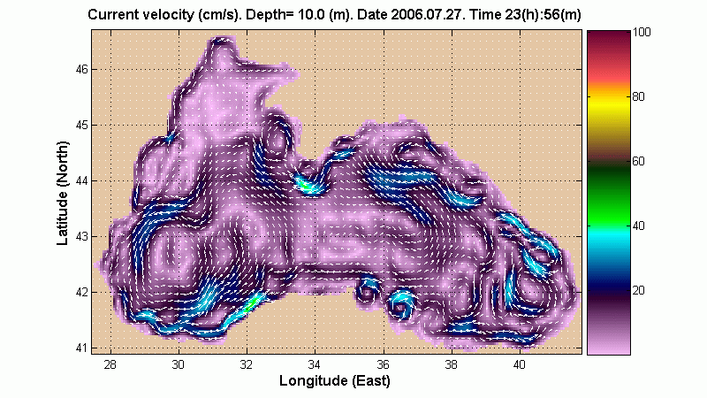
Task: Click the longitude tick label '38'
Action: (x=451, y=364)
